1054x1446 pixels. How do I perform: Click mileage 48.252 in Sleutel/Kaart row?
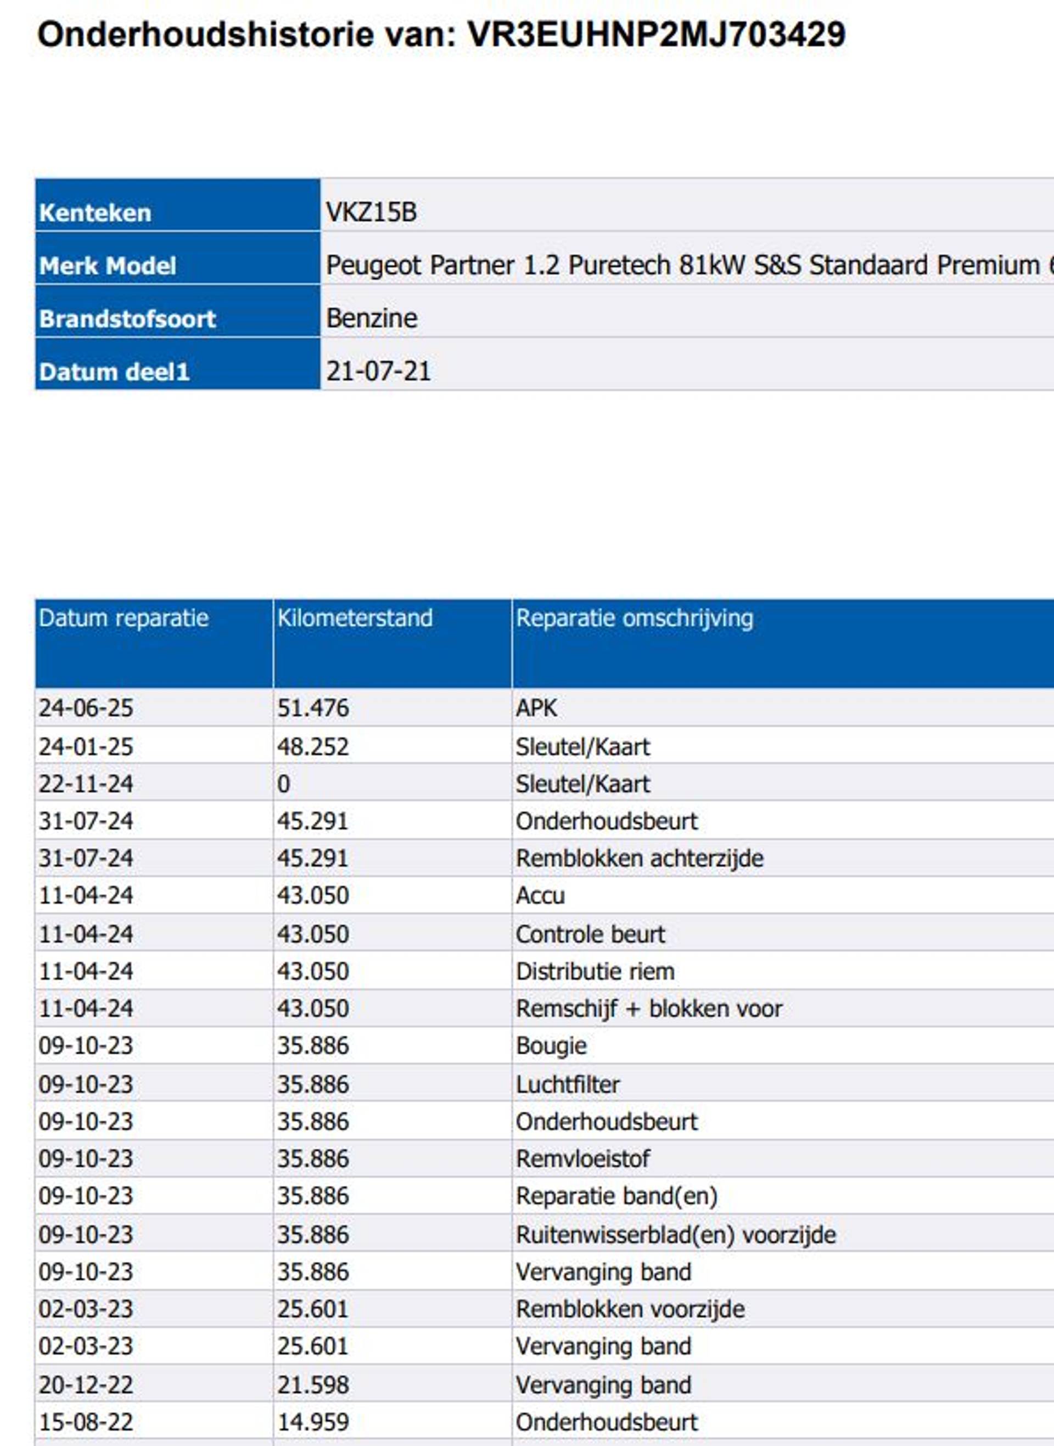[312, 746]
